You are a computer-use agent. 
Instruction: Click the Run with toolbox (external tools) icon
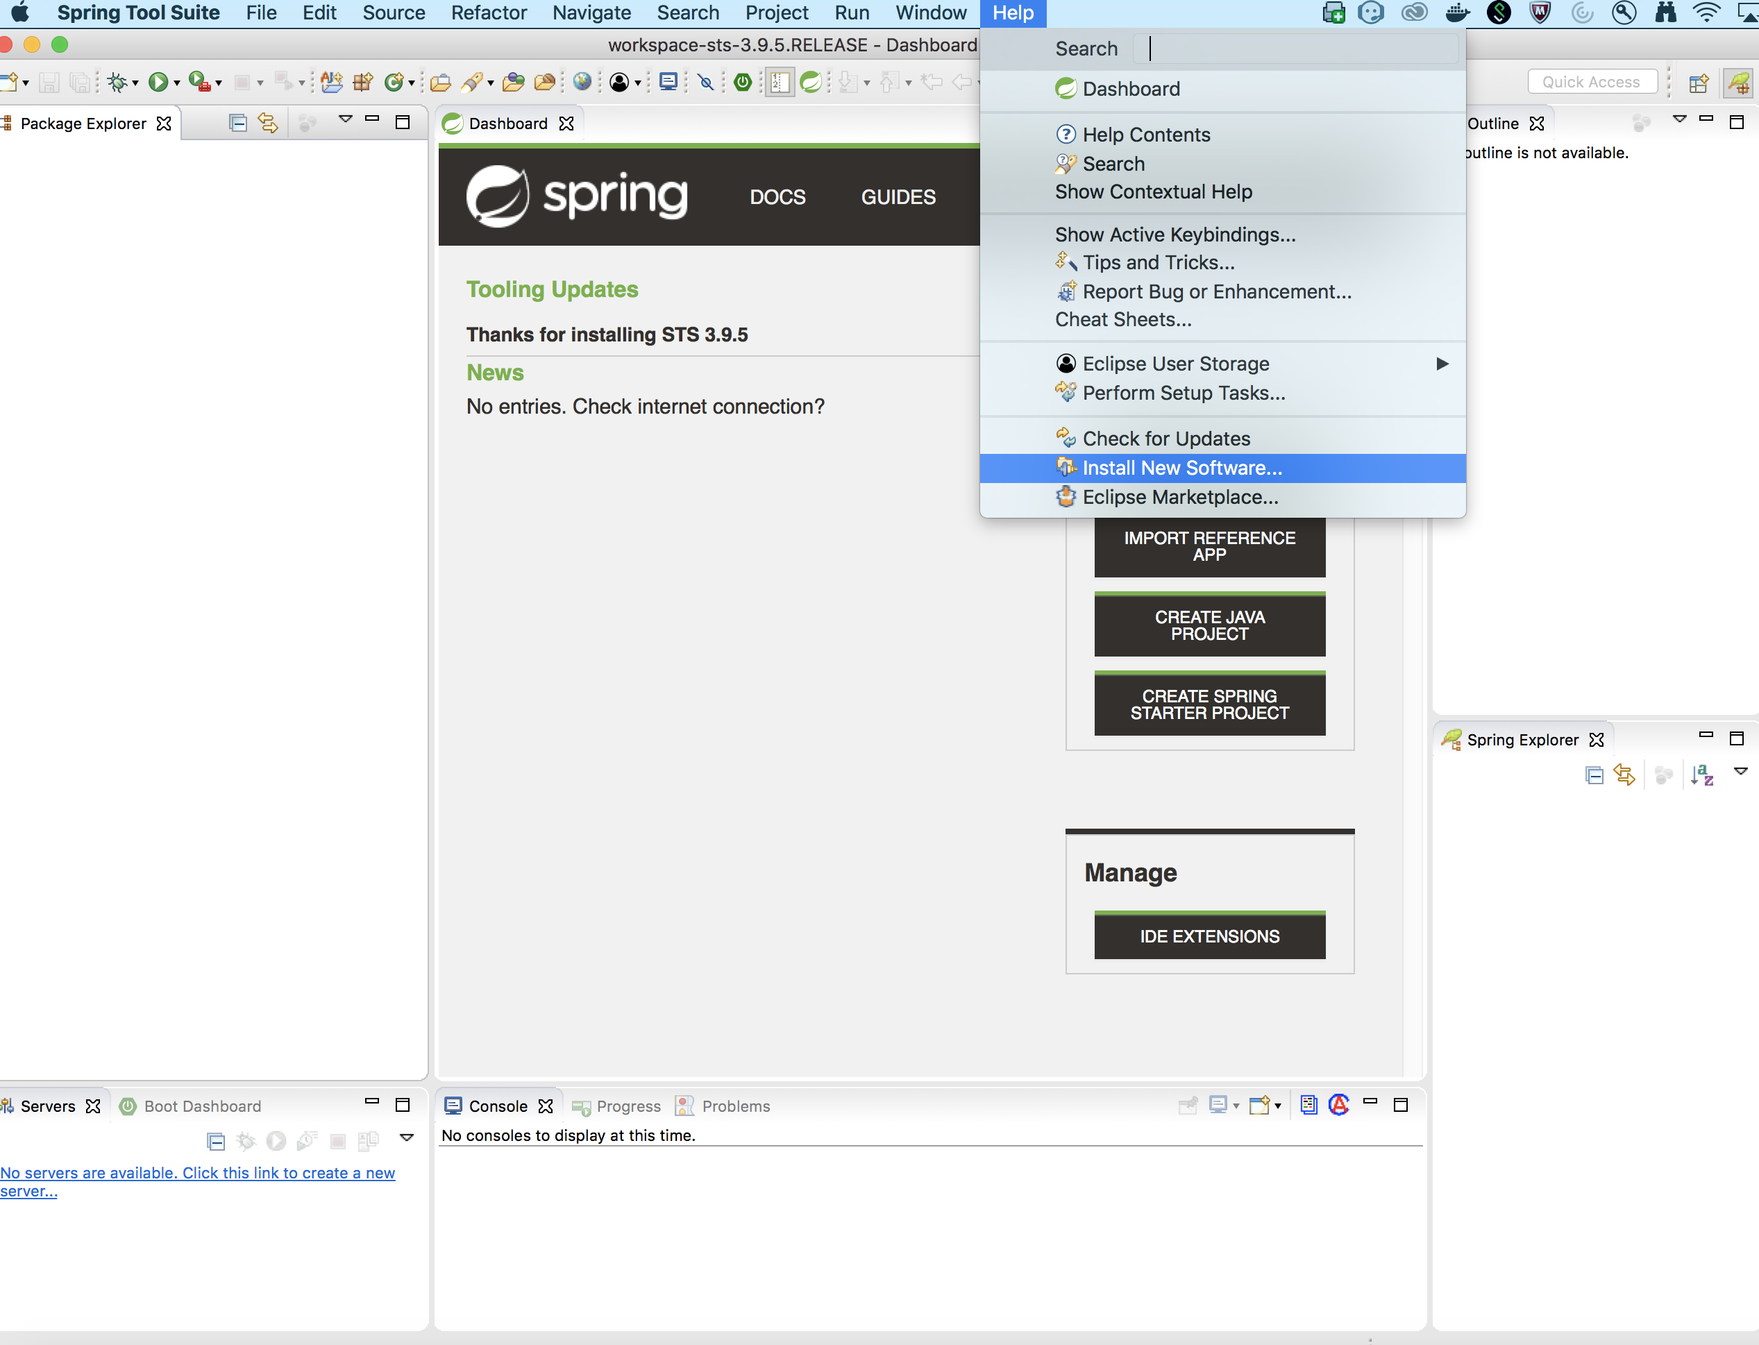coord(199,82)
